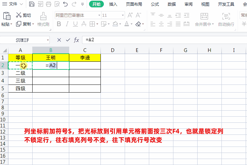Click the 粘贴 paste icon

pyautogui.click(x=7, y=16)
